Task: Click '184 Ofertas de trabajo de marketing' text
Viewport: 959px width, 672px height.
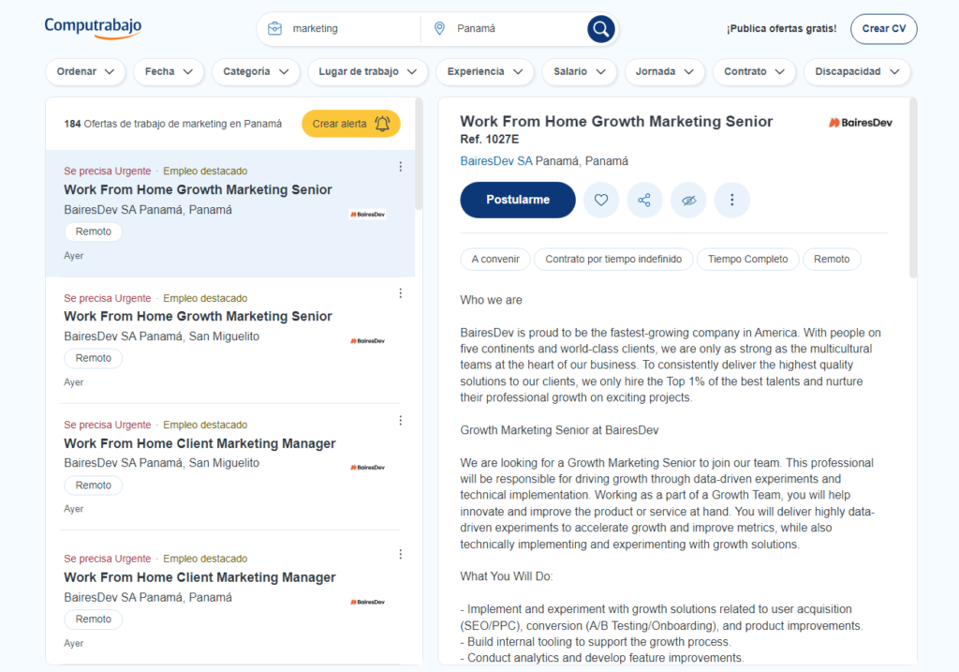Action: pyautogui.click(x=172, y=124)
